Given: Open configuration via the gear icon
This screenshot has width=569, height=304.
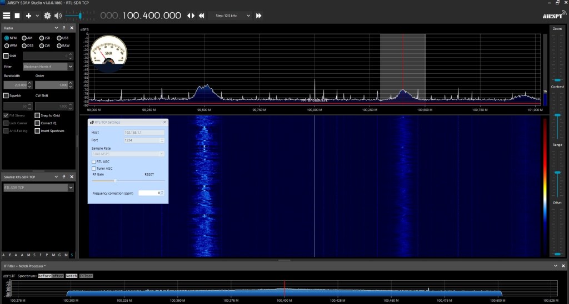Looking at the screenshot, I should [47, 16].
